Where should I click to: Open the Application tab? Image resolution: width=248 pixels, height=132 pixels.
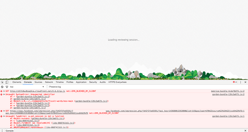coord(81,82)
